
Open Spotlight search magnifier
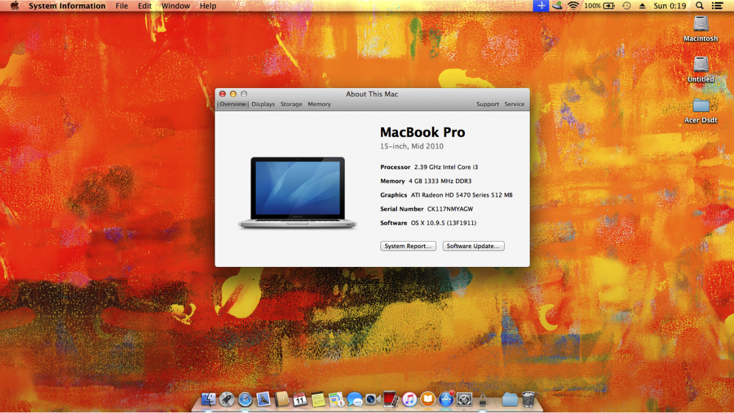[x=700, y=5]
